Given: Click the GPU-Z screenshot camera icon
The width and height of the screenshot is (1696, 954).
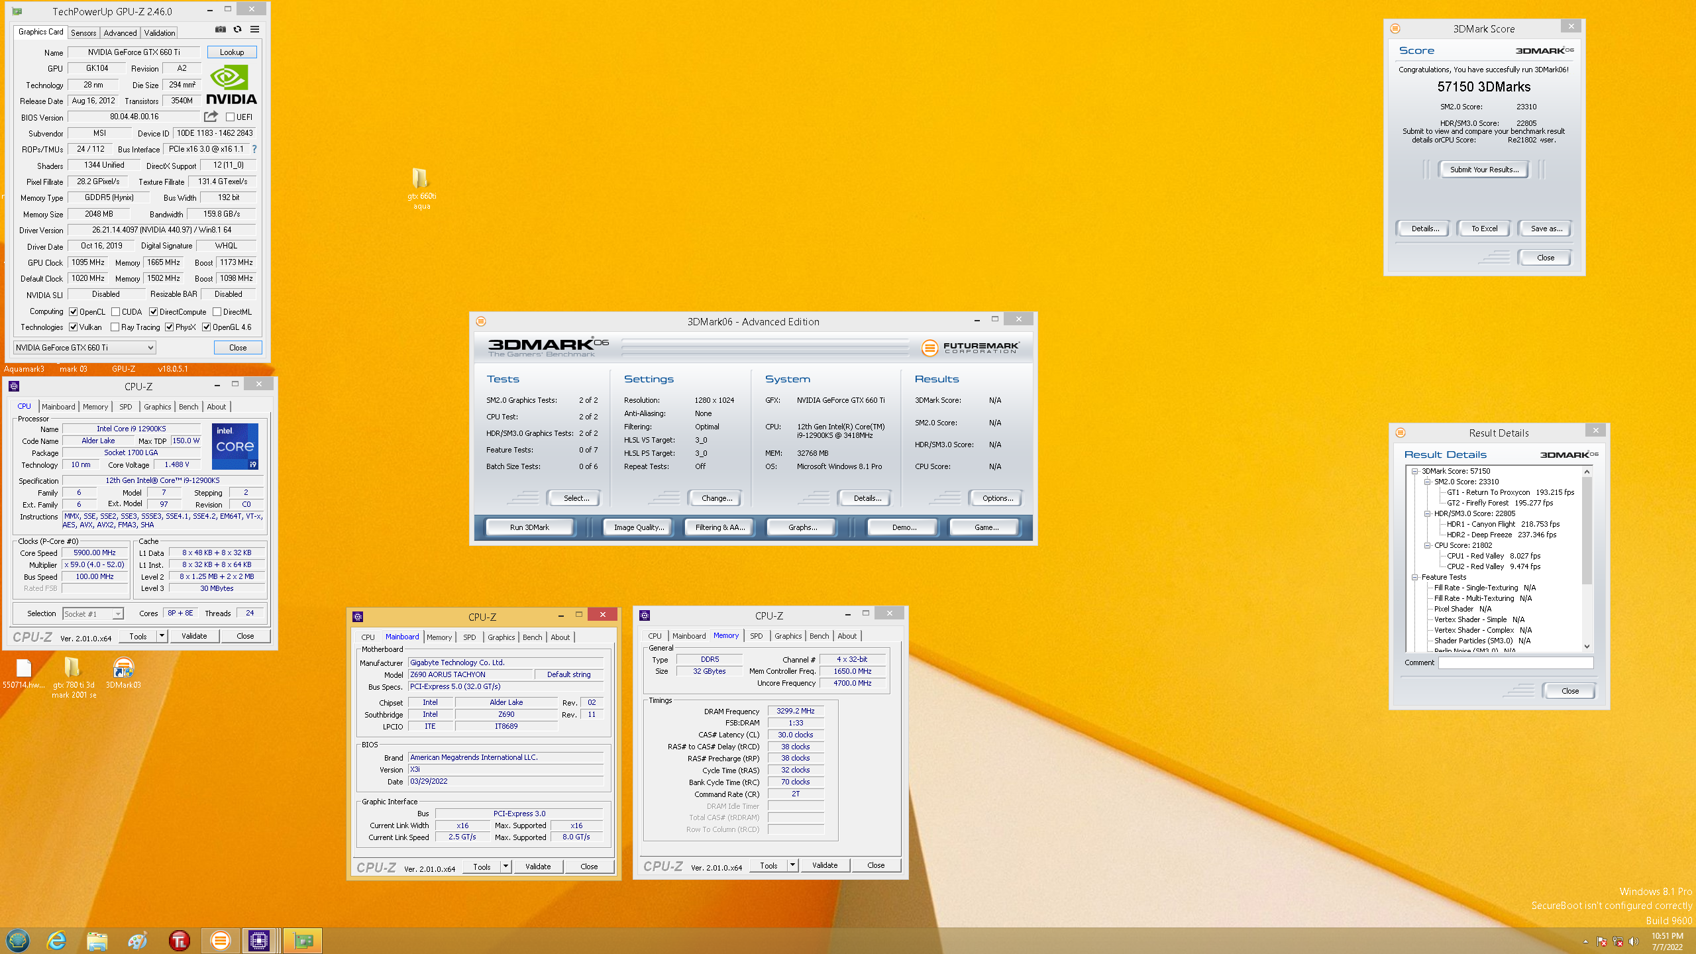Looking at the screenshot, I should pyautogui.click(x=221, y=29).
